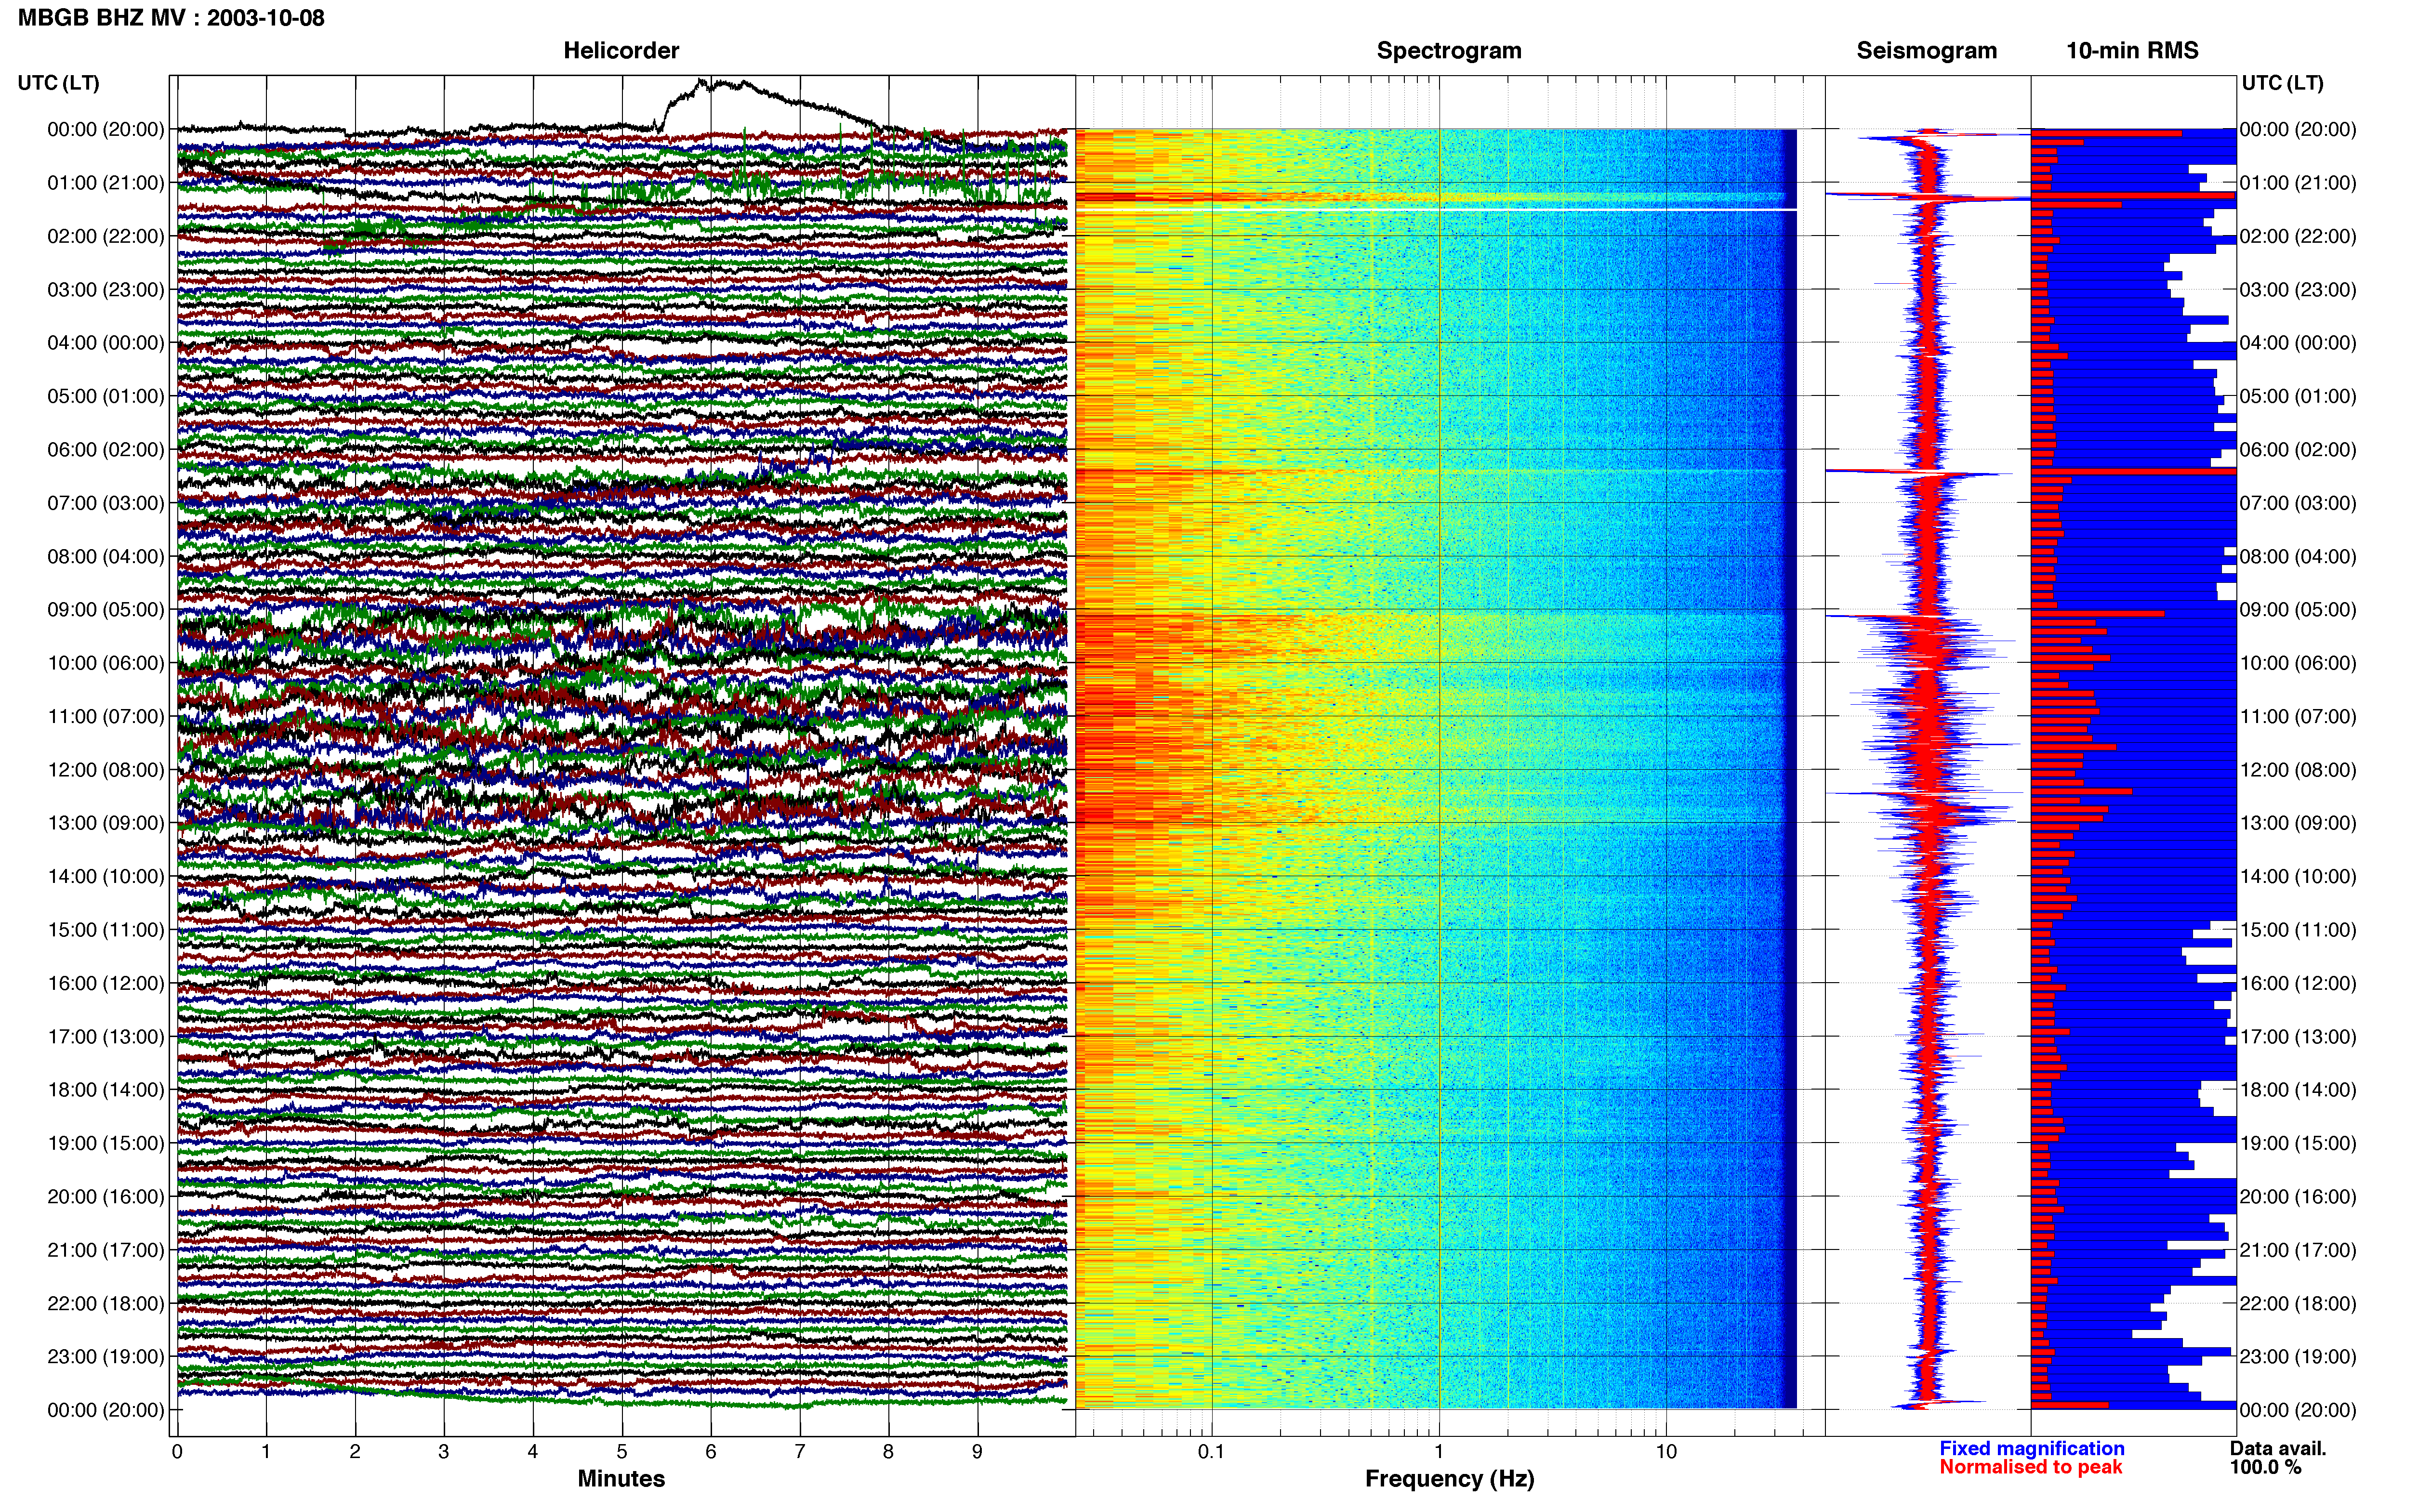Screen dimensions: 2418x1512
Task: Click the white gap line in spectrogram
Action: coord(1436,209)
